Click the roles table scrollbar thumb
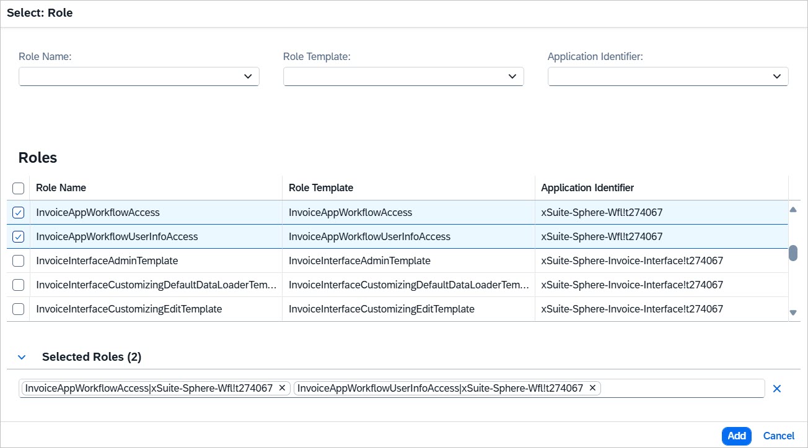808x448 pixels. click(x=793, y=253)
